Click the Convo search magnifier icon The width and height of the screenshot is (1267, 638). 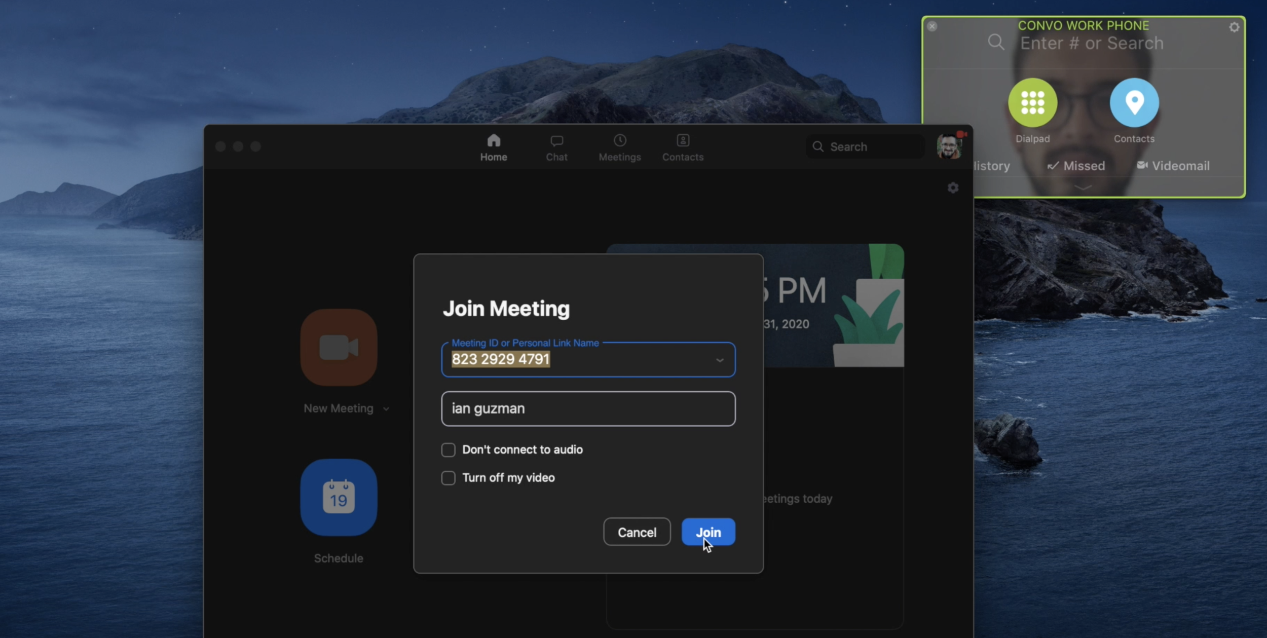(x=996, y=42)
